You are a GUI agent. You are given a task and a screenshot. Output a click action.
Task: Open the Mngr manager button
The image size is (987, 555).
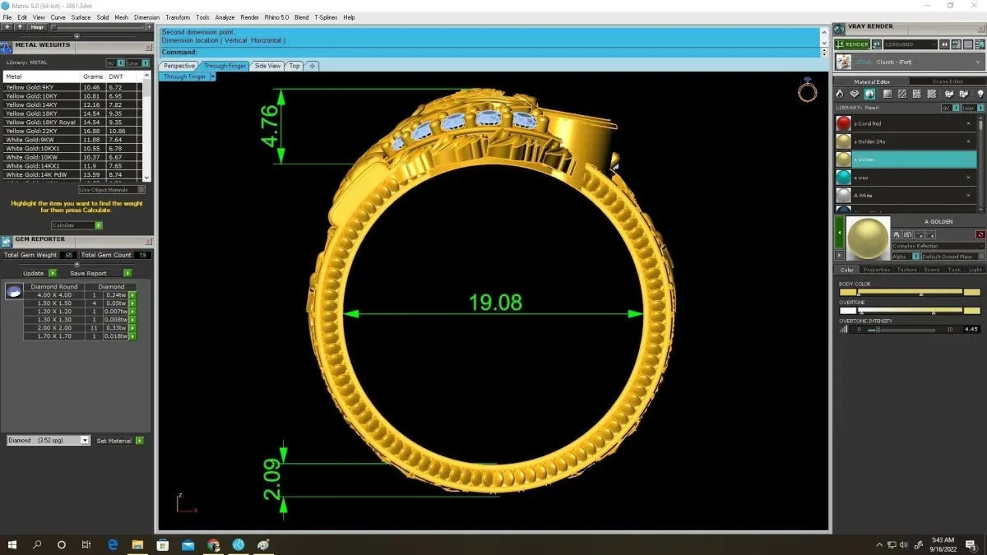(x=37, y=26)
